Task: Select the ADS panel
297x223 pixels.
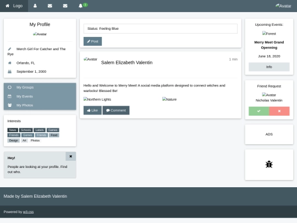Action: tap(269, 134)
